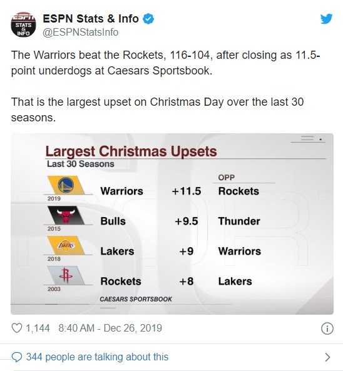343x371 pixels.
Task: Like the tweet with the heart icon
Action: tap(17, 328)
